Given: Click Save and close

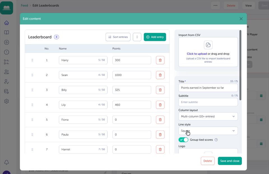Looking at the screenshot, I should 230,161.
